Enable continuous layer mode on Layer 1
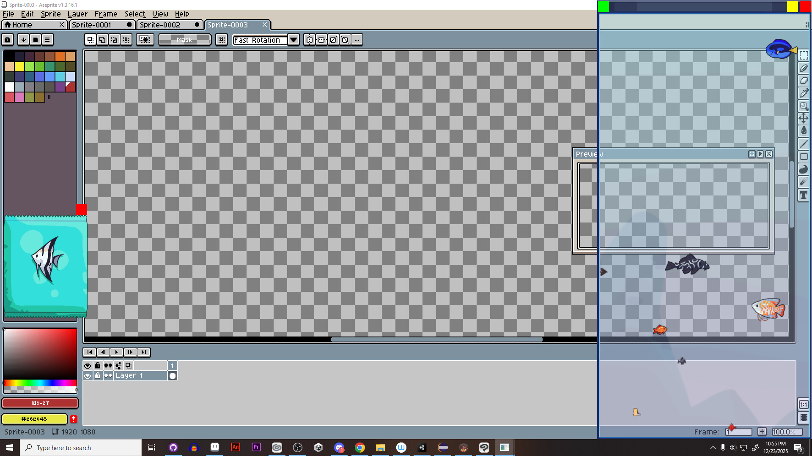This screenshot has width=812, height=456. point(108,376)
